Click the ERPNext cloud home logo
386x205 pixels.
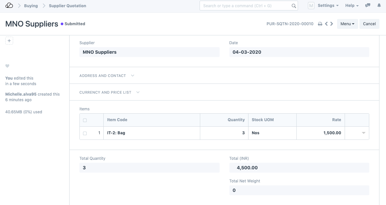pos(9,6)
